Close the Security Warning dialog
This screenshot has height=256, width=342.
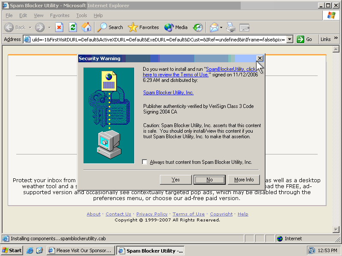pos(260,58)
